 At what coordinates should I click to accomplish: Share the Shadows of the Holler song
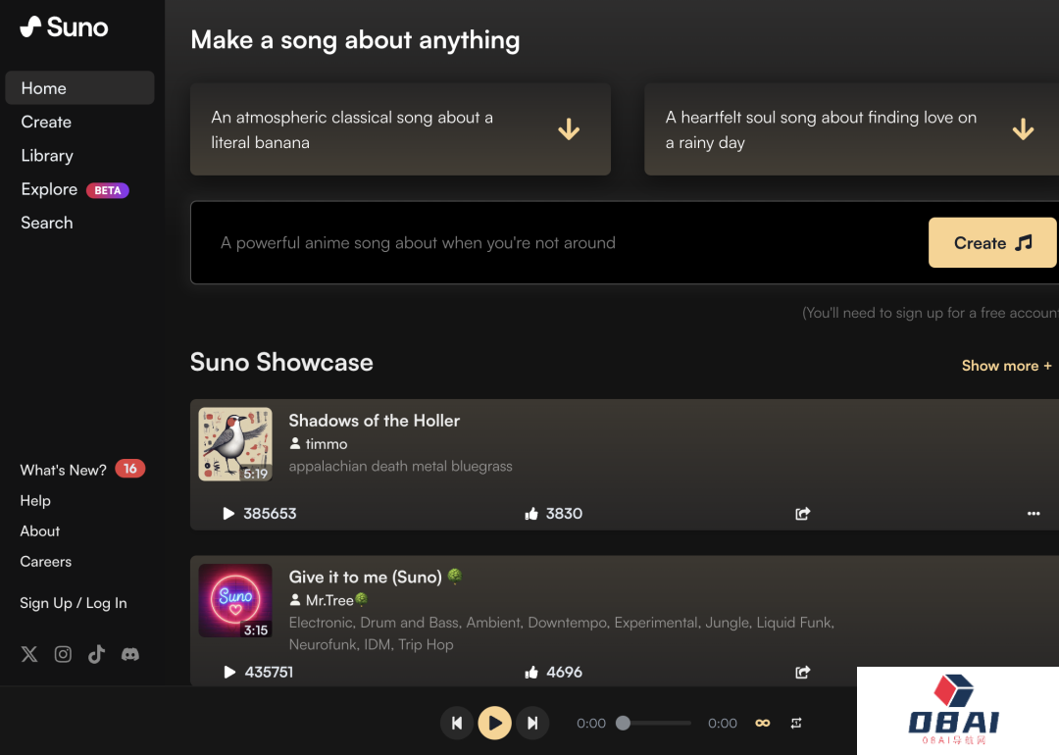click(x=802, y=513)
